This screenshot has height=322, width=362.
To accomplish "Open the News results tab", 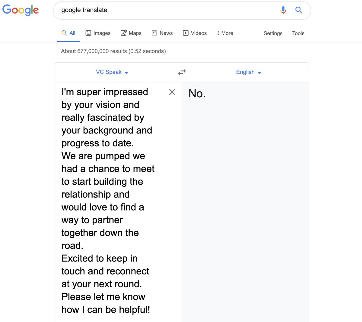I will click(x=162, y=33).
